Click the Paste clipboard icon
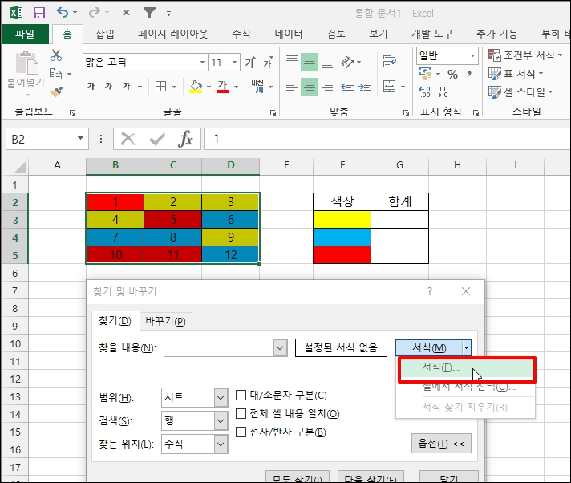This screenshot has width=571, height=483. tap(26, 63)
